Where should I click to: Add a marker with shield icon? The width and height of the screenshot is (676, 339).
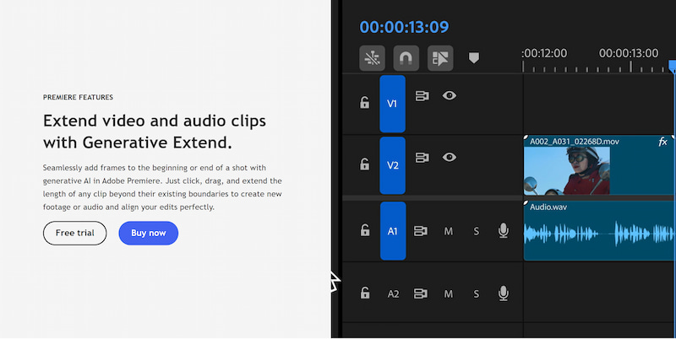click(474, 57)
